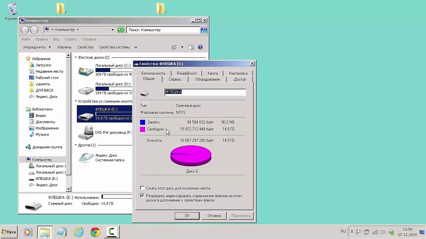Click the change view icon in toolbar

point(174,47)
